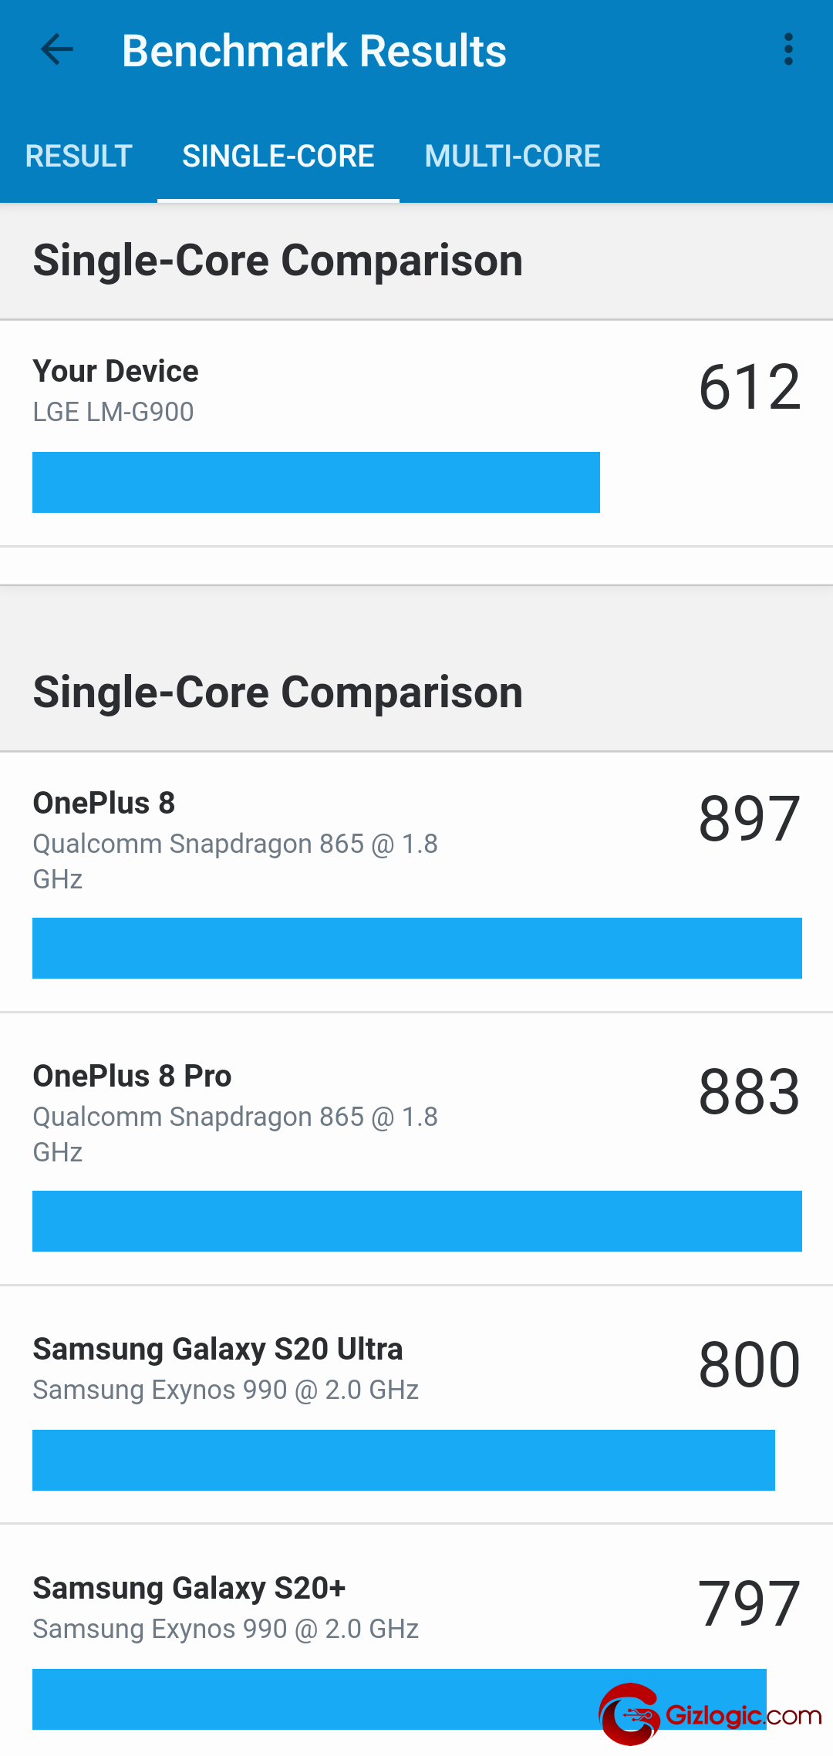This screenshot has height=1756, width=833.
Task: Click the first Single-Core Comparison header
Action: [278, 260]
